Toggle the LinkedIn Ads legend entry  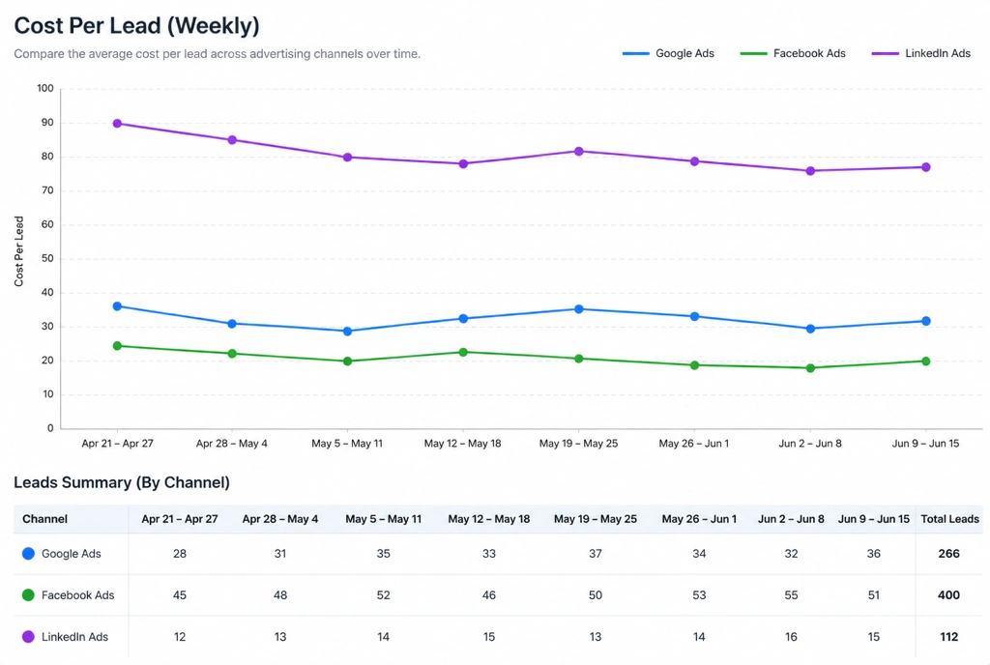pyautogui.click(x=920, y=53)
